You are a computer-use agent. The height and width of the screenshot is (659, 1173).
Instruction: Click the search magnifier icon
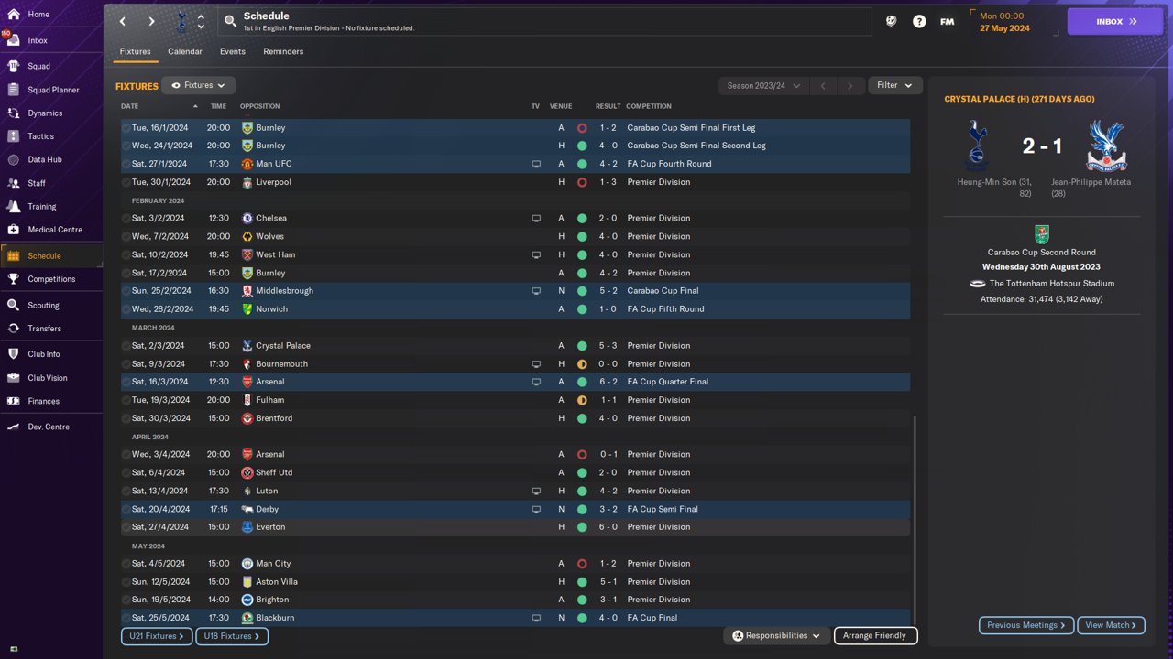pos(231,21)
